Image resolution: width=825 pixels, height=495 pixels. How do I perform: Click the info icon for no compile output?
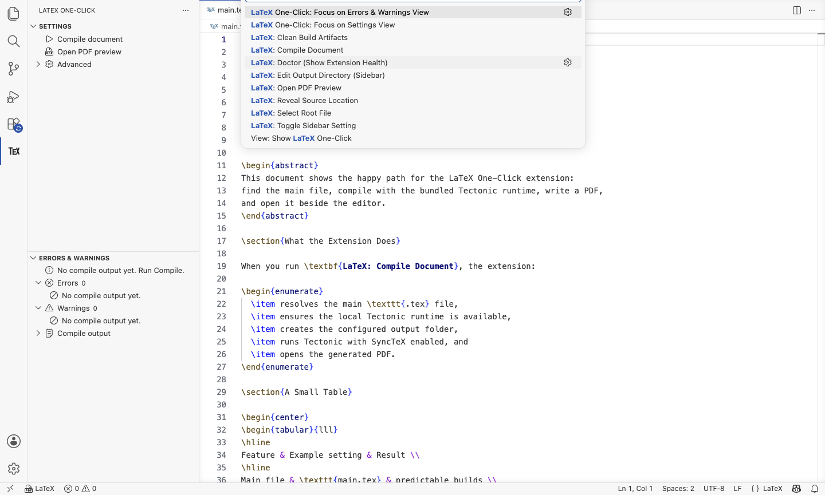pyautogui.click(x=49, y=270)
